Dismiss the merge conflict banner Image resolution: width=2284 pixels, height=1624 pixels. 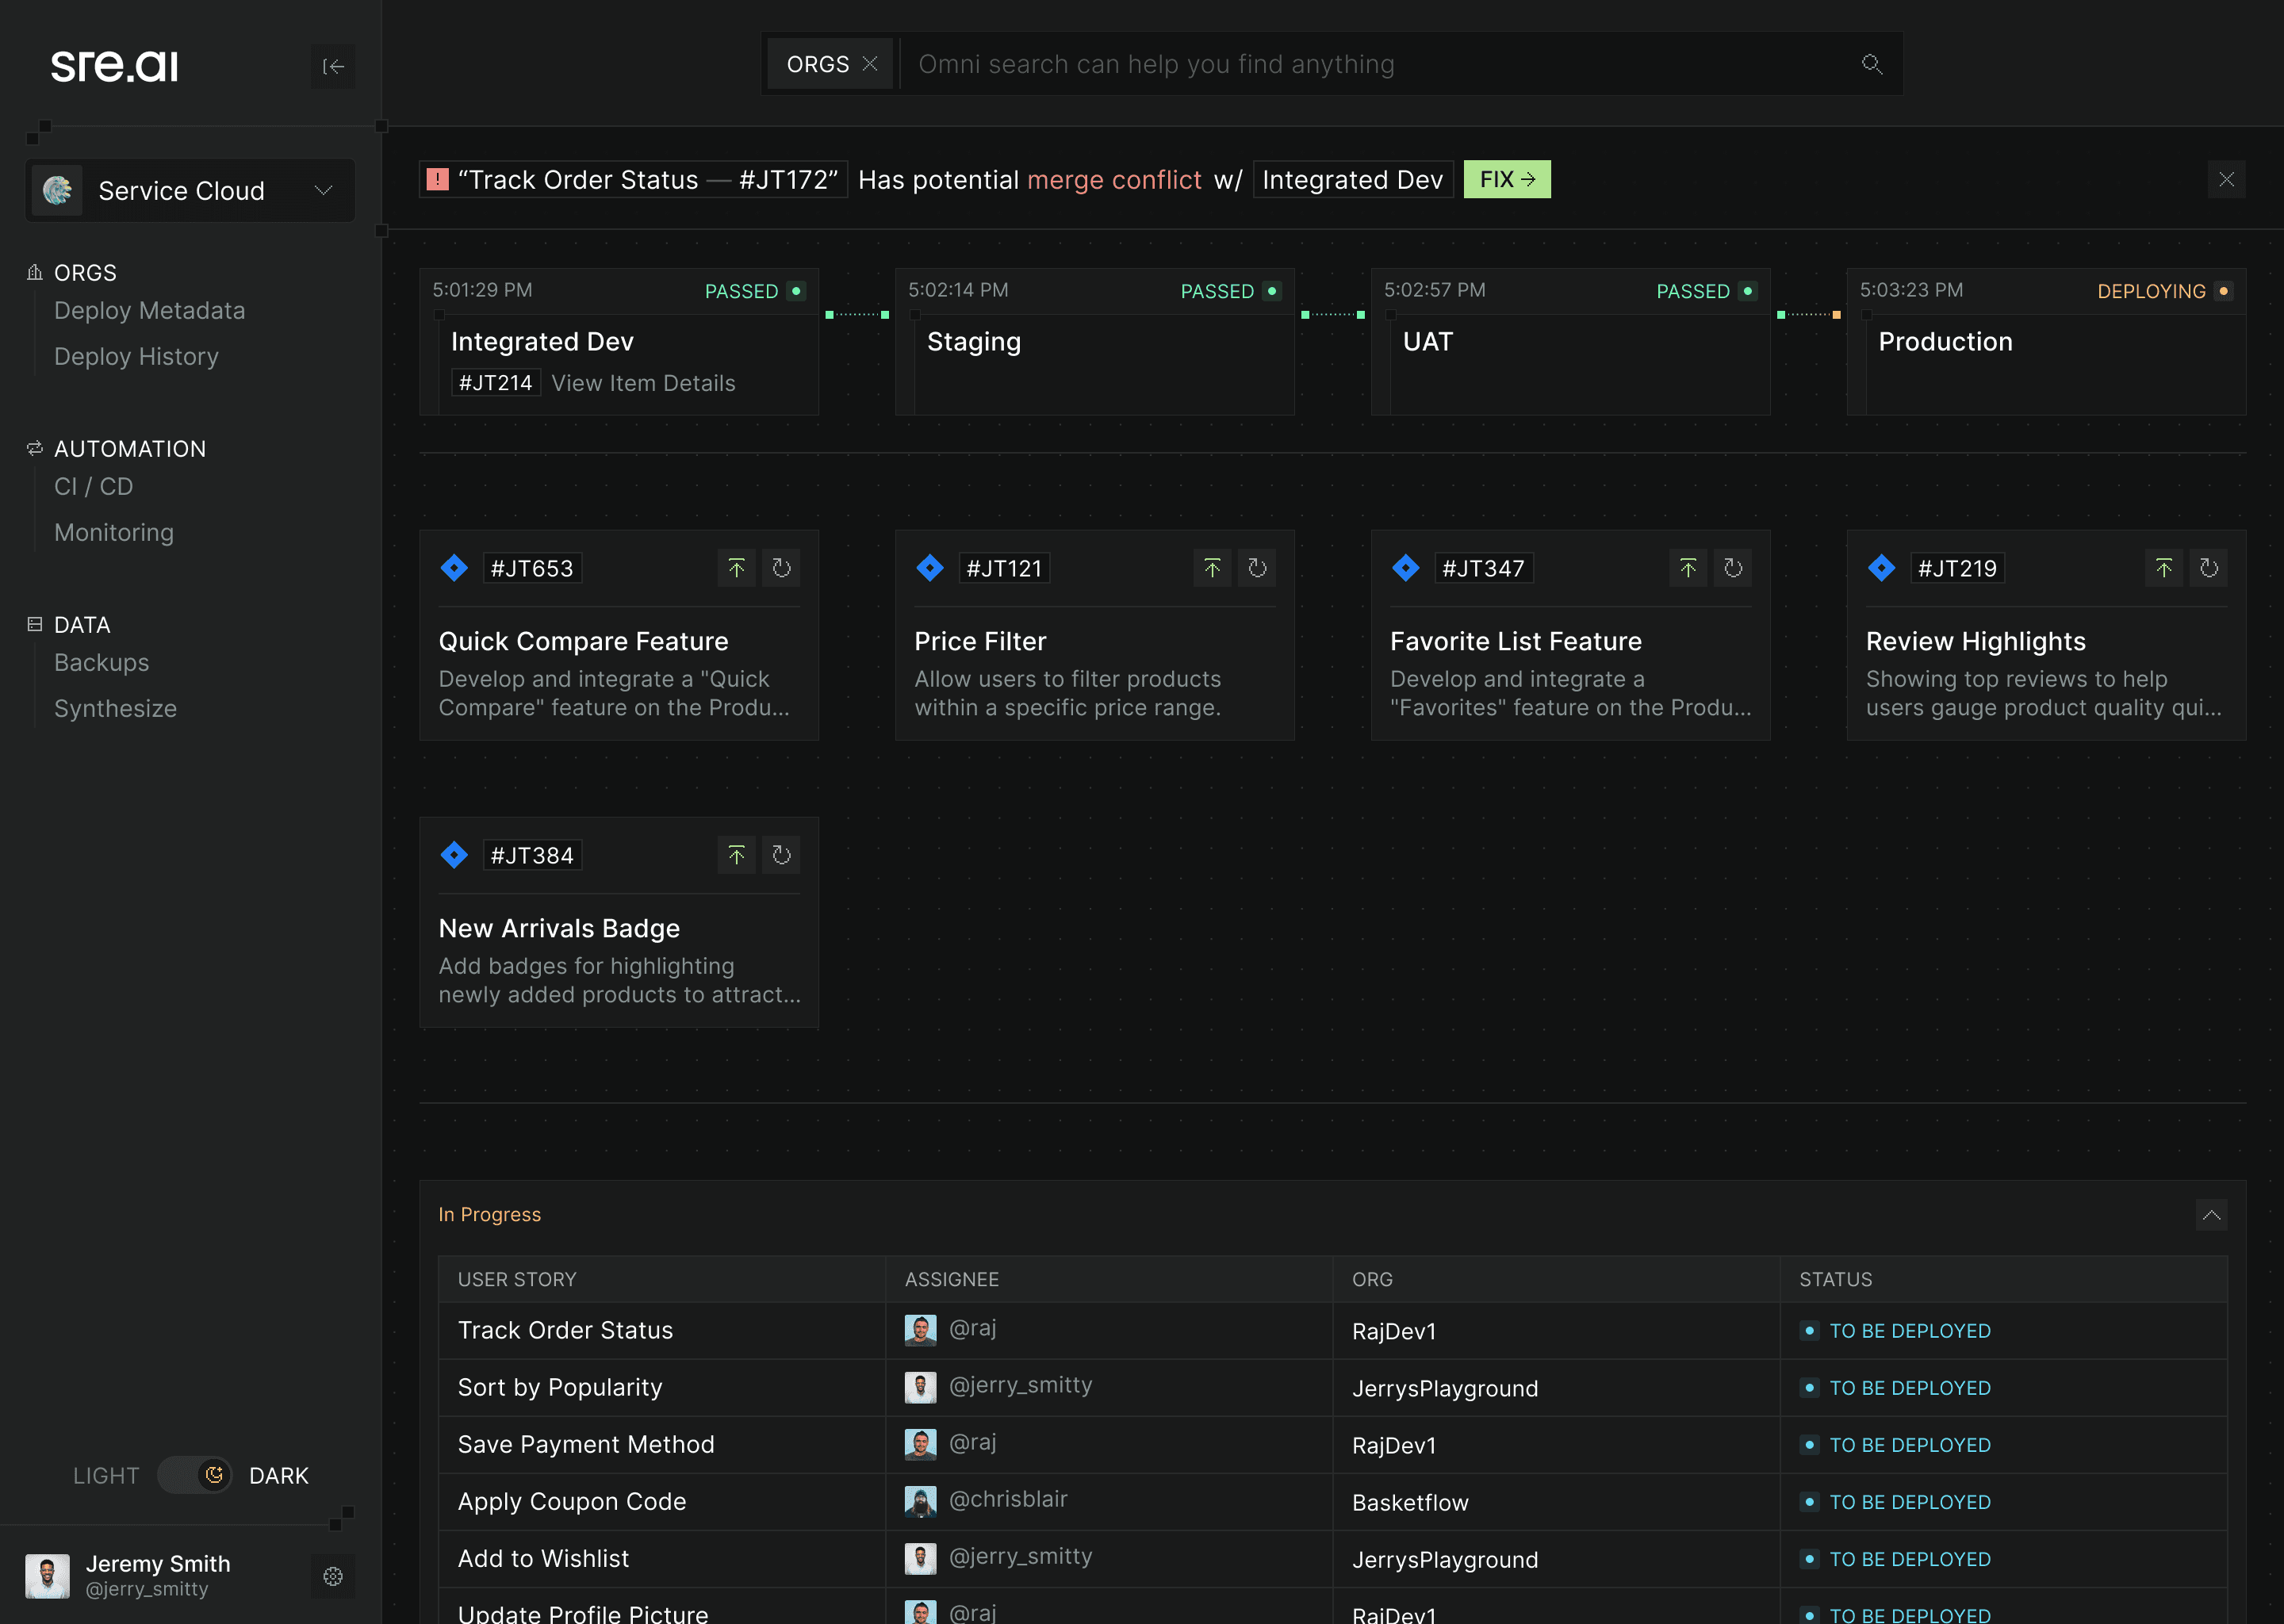pyautogui.click(x=2226, y=180)
